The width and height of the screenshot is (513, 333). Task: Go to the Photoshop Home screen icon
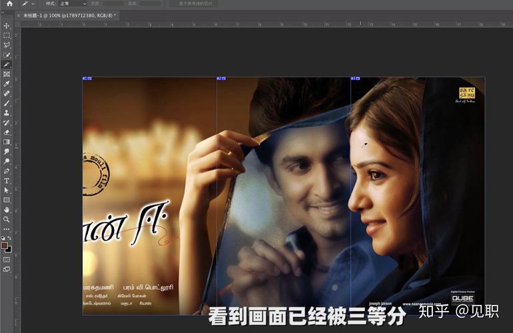point(9,3)
